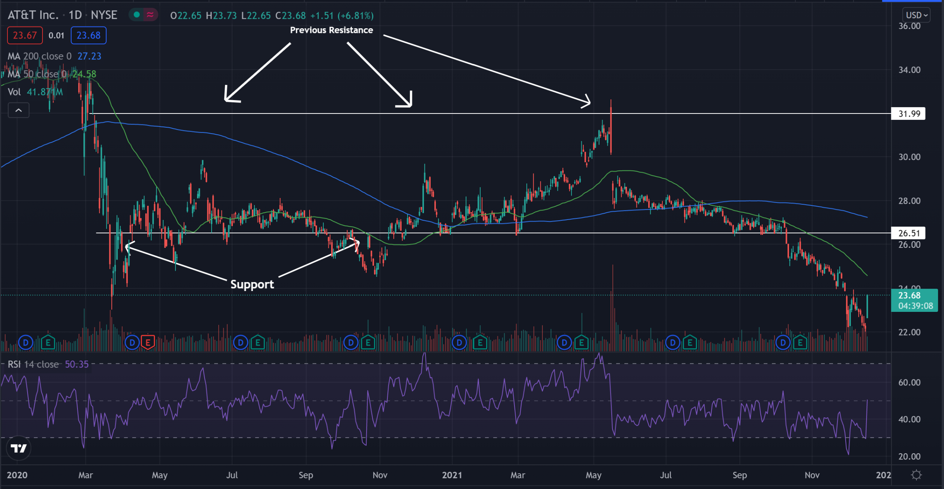This screenshot has width=944, height=489.
Task: Open the earnings marker in January 2021
Action: point(480,343)
